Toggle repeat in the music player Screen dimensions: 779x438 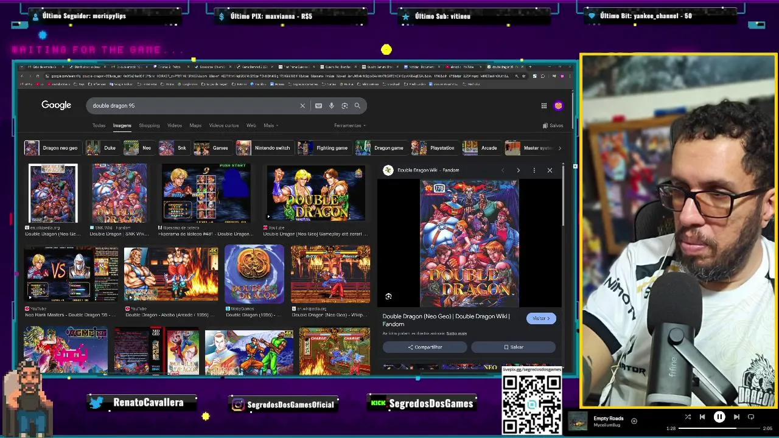(x=751, y=417)
